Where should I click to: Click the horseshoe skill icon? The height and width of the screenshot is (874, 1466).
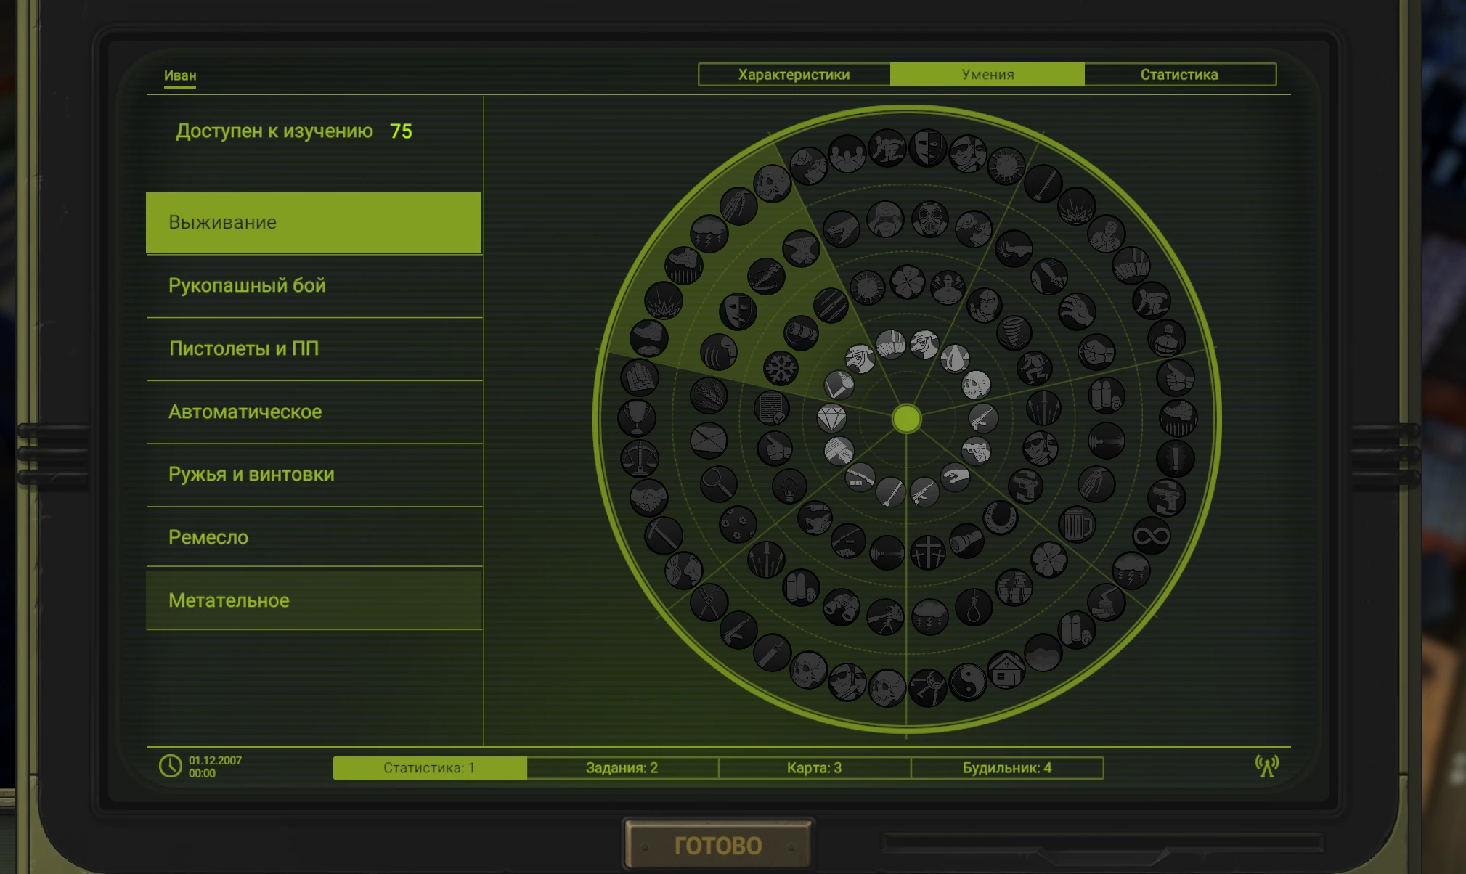tap(1000, 518)
